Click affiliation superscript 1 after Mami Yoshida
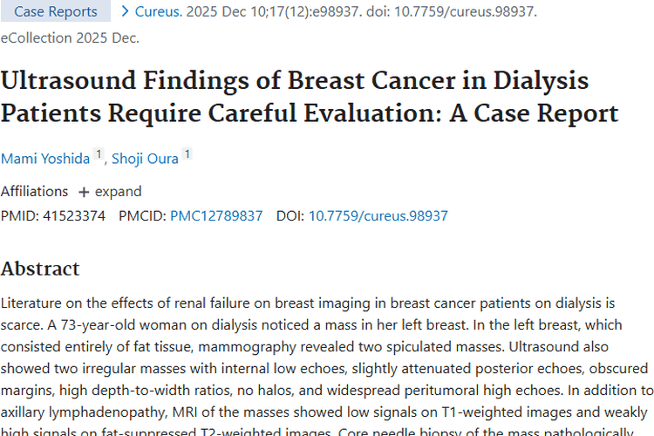The image size is (654, 436). click(99, 154)
